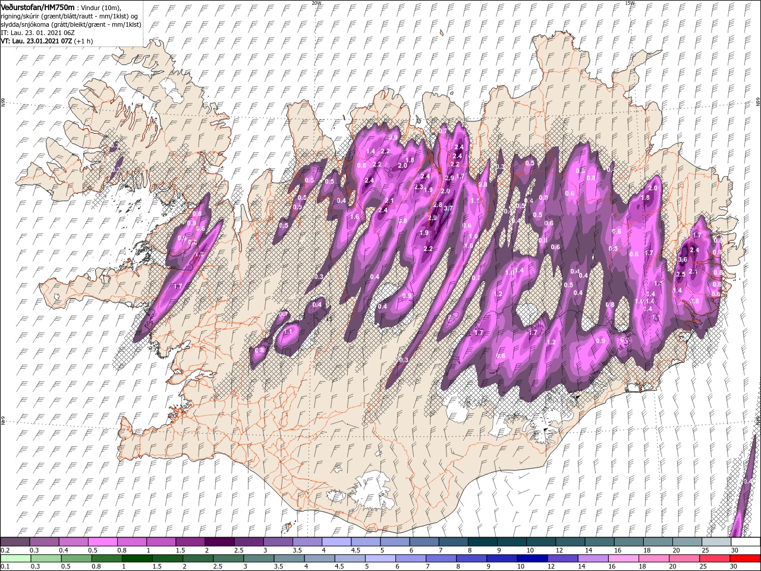761x571 pixels.
Task: Pick the snow legend swatch labeled 16
Action: (x=628, y=542)
